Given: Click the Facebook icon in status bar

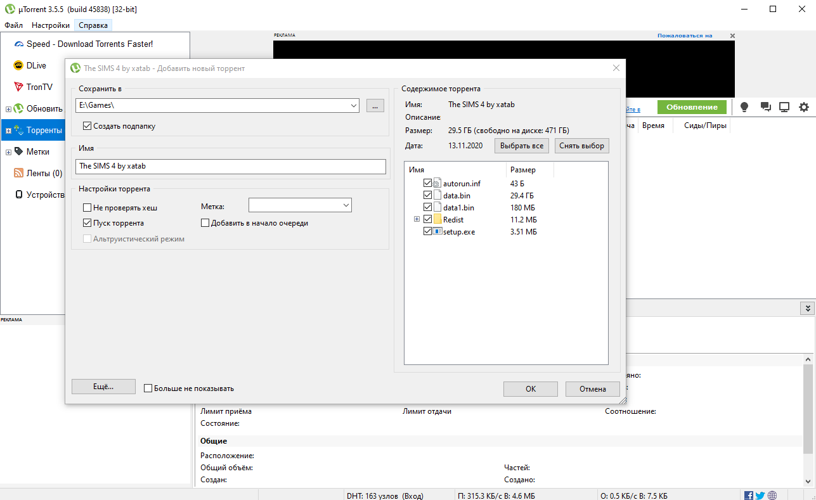Looking at the screenshot, I should (749, 496).
